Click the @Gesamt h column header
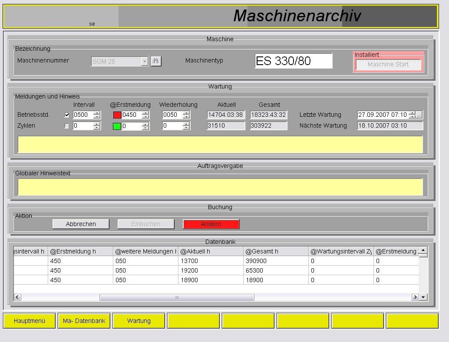The height and width of the screenshot is (342, 449). point(276,251)
